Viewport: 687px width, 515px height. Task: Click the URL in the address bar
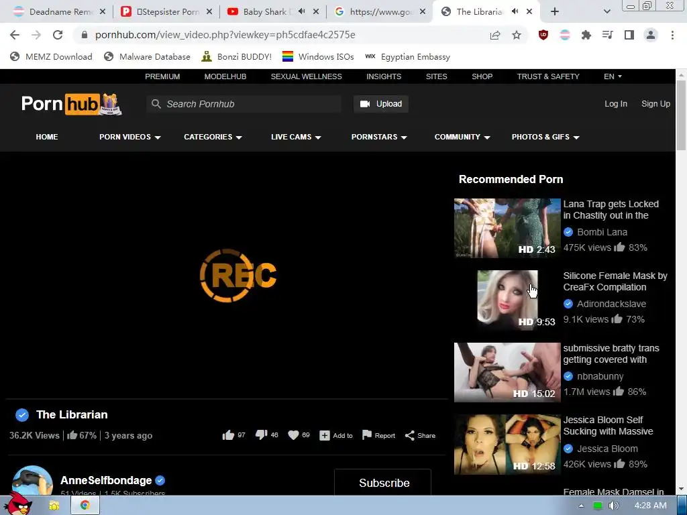[225, 35]
